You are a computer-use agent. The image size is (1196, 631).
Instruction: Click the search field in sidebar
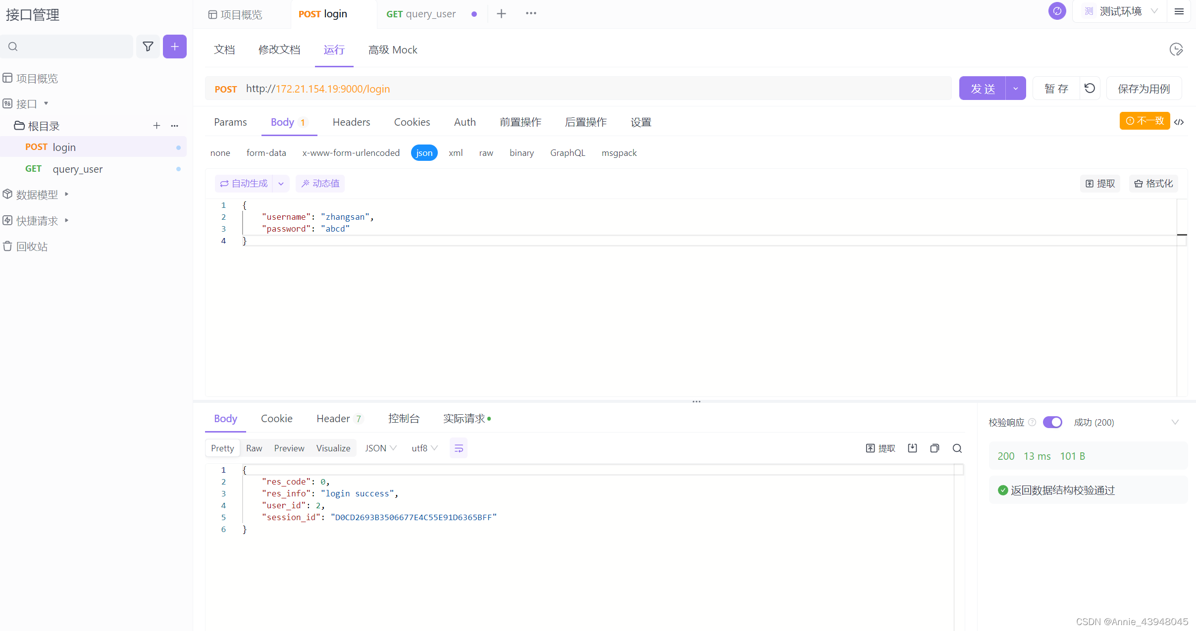67,47
